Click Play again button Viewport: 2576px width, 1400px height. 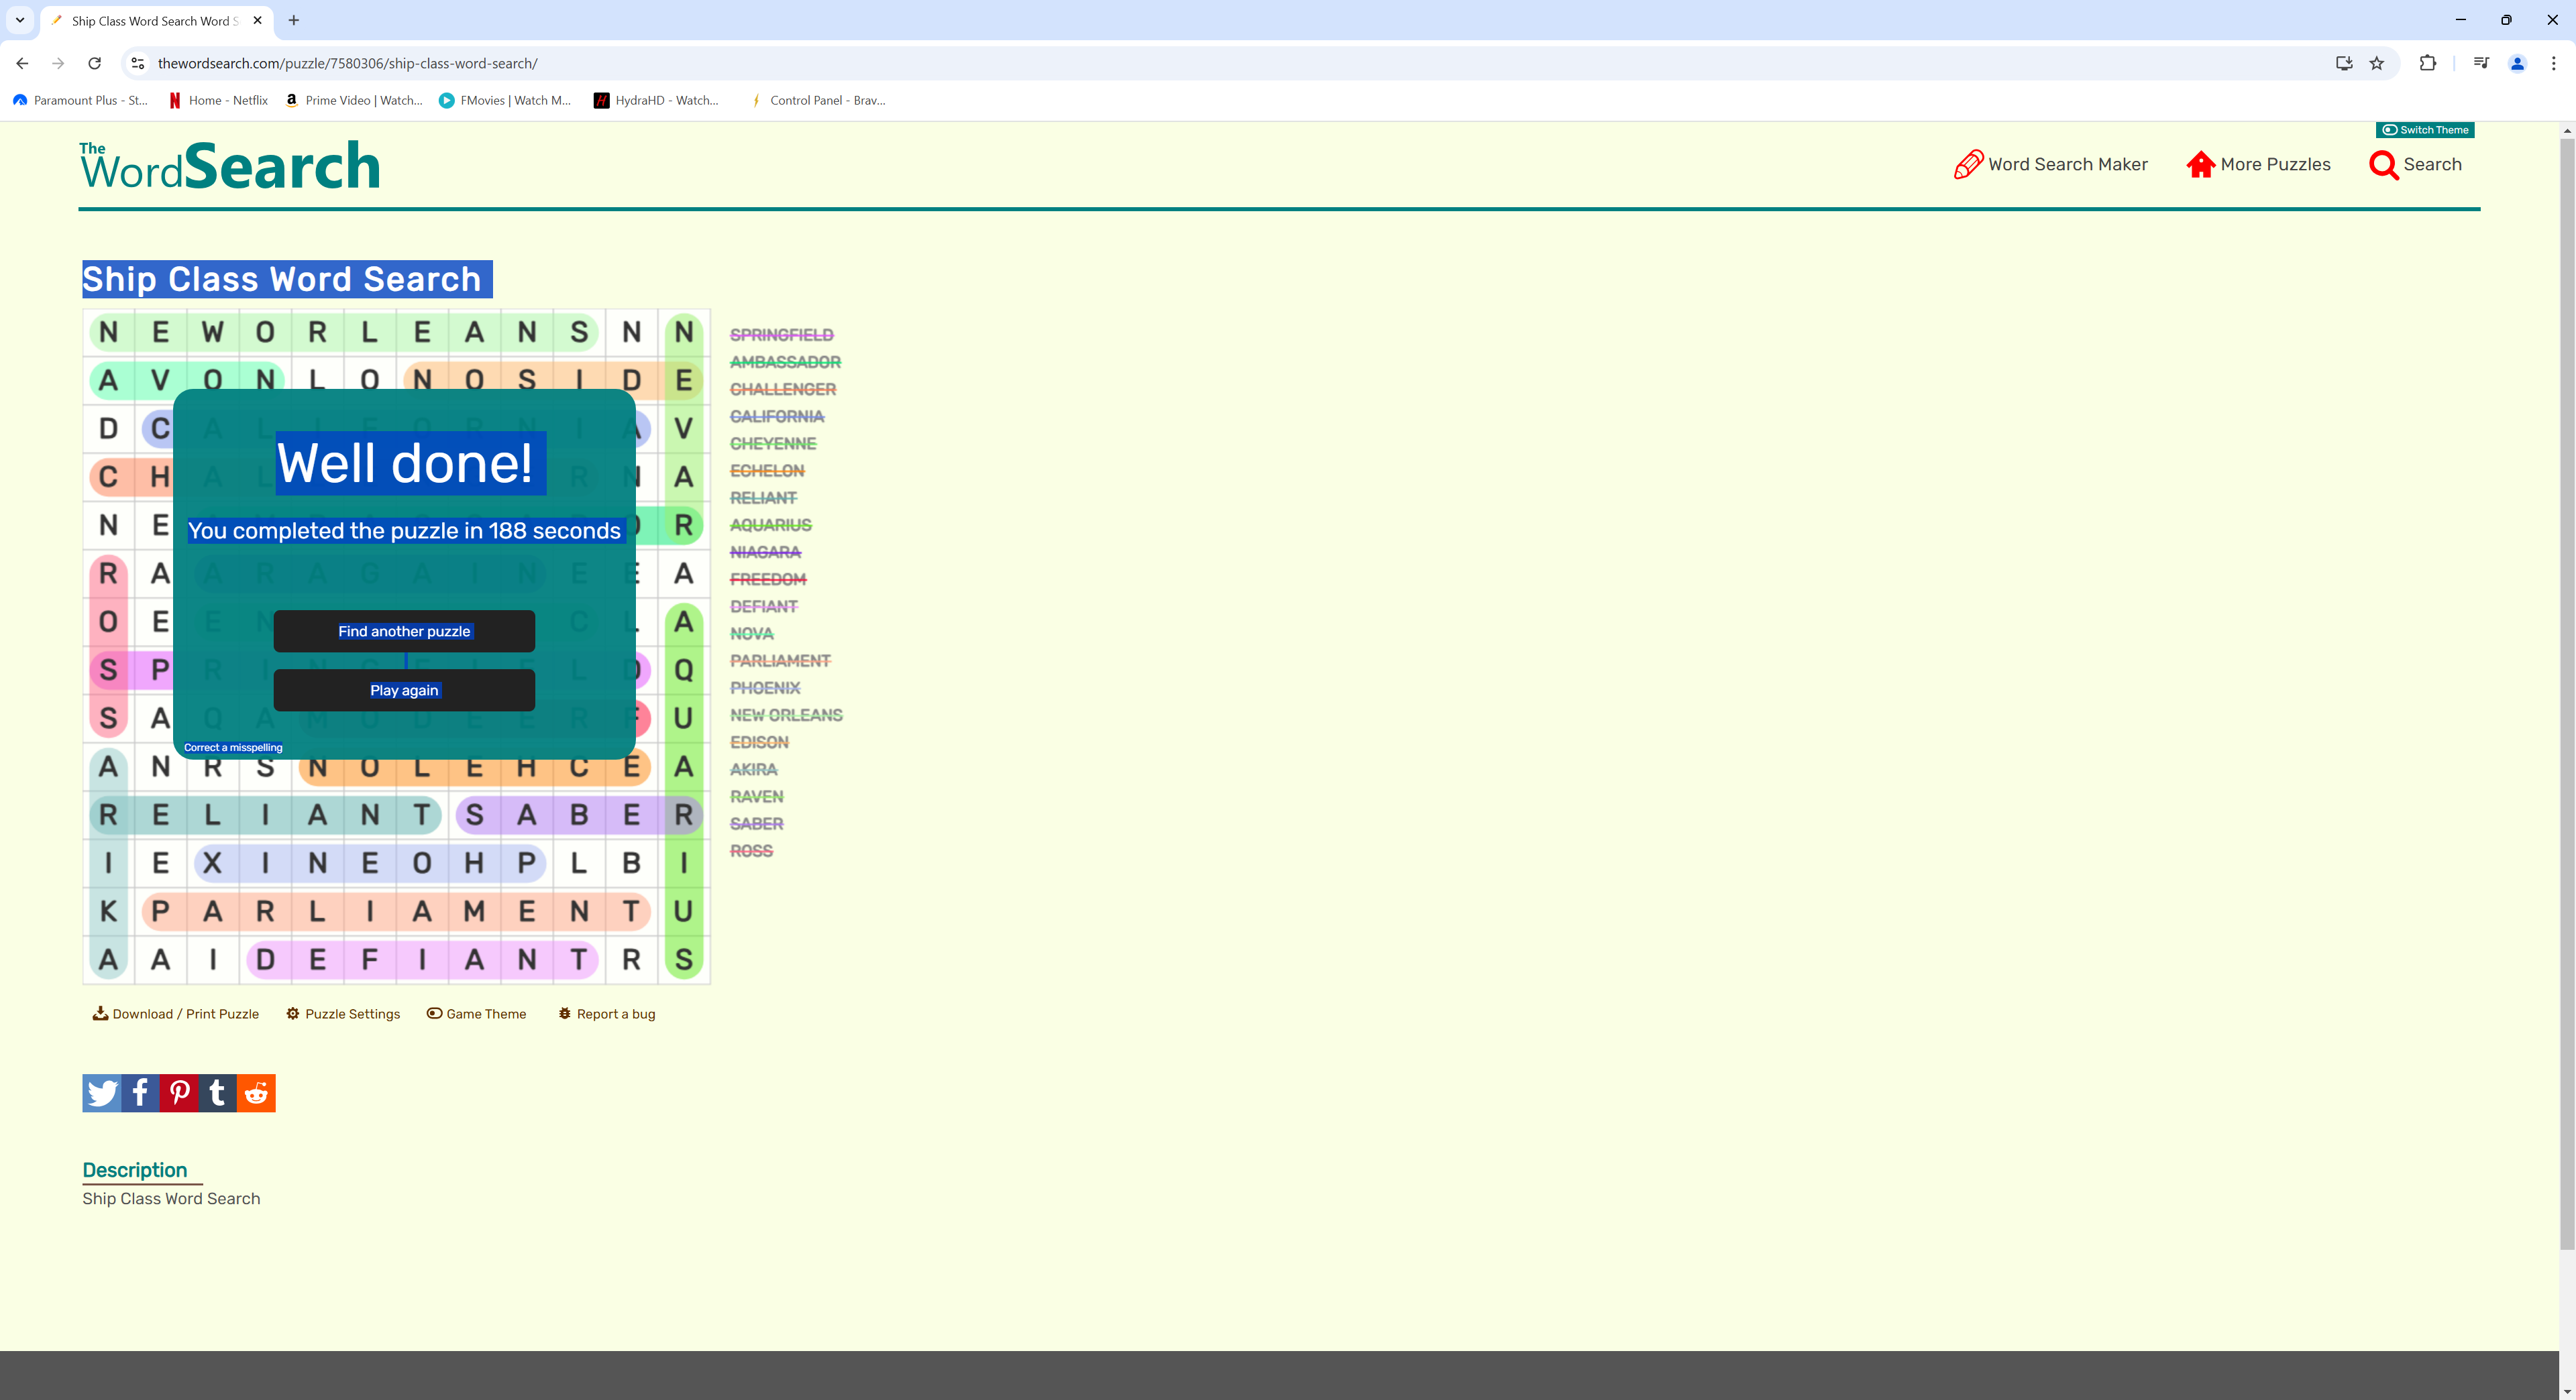pos(404,691)
